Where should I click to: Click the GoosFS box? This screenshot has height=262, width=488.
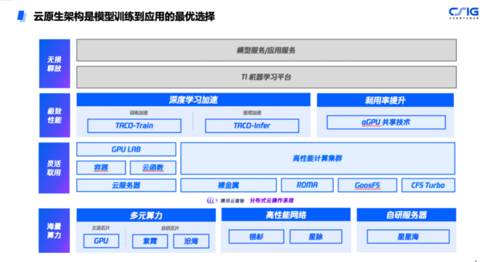pyautogui.click(x=367, y=185)
